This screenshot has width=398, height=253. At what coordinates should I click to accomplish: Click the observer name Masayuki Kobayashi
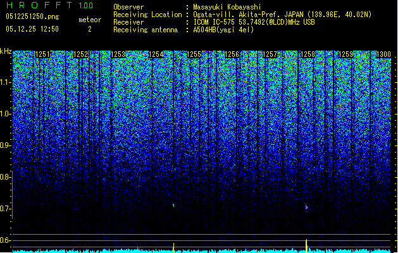pos(227,7)
